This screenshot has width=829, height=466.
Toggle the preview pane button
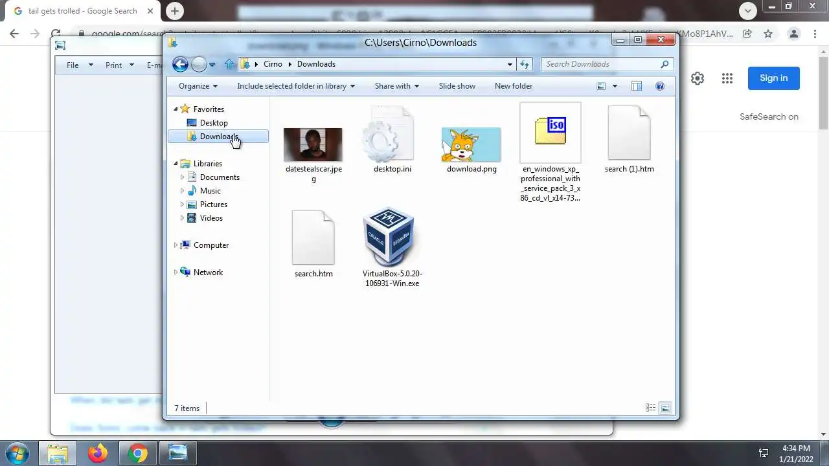637,86
